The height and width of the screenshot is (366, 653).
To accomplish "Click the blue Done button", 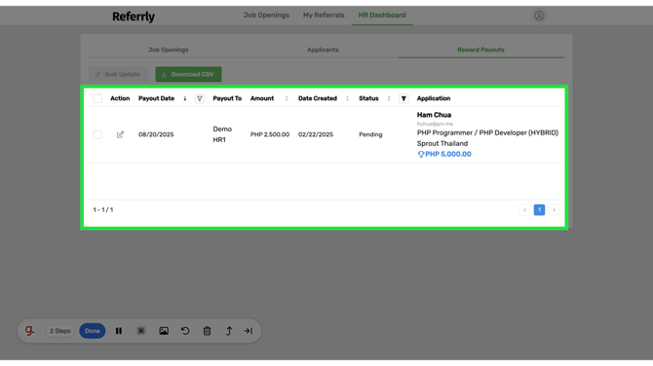I will (92, 331).
